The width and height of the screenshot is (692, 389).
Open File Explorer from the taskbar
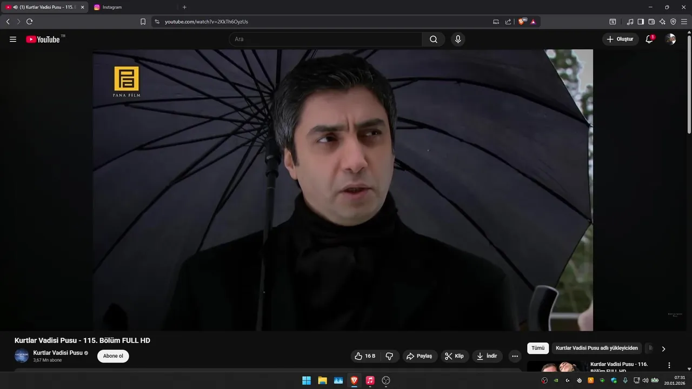tap(322, 380)
